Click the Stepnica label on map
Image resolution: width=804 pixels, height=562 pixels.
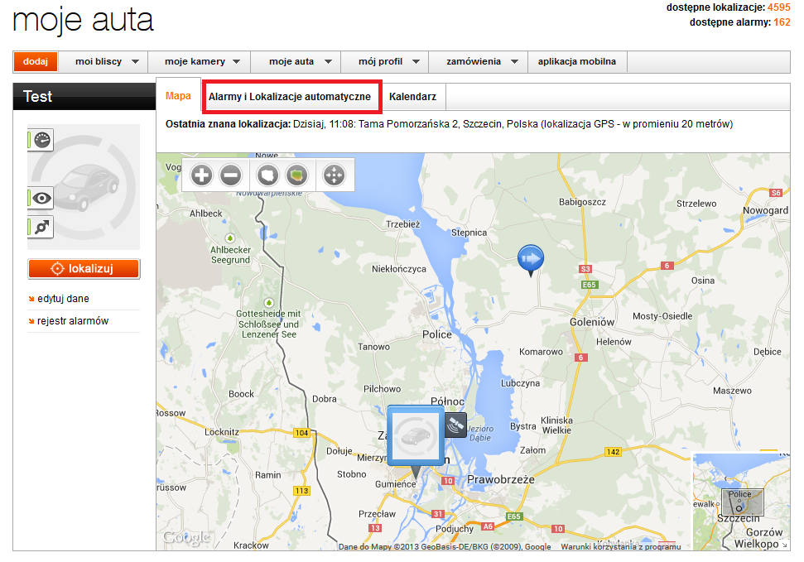tap(469, 233)
